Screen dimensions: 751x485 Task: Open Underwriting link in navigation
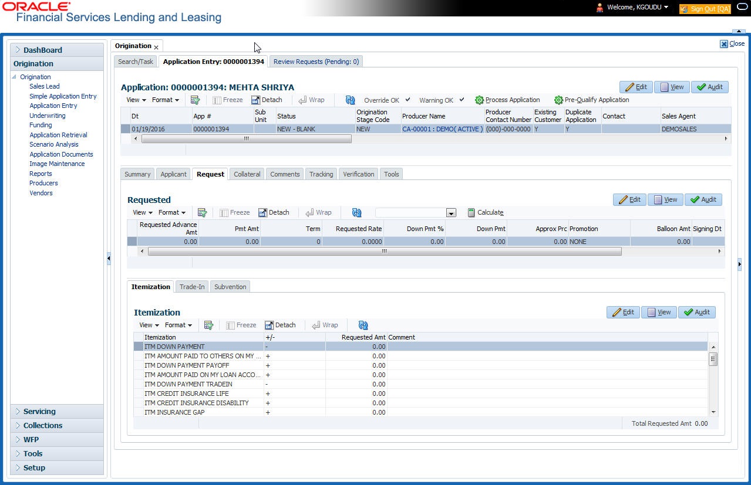(x=48, y=116)
